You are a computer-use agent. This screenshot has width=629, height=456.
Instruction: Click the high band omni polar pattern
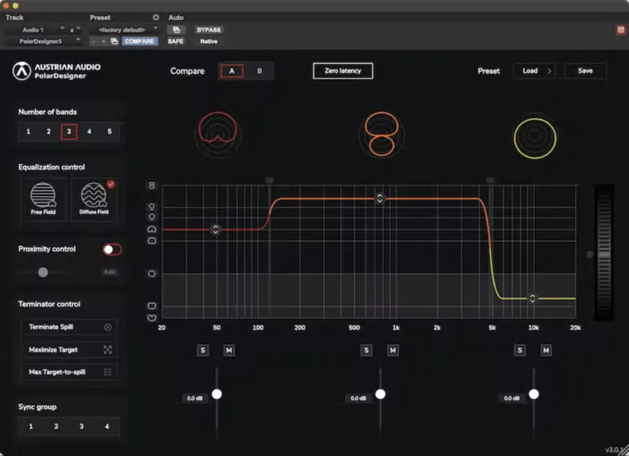click(535, 138)
